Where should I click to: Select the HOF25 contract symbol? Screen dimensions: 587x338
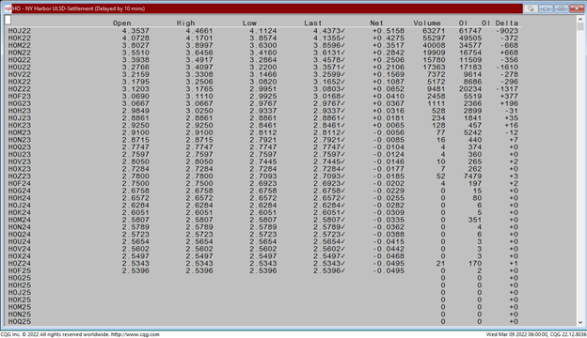click(20, 270)
